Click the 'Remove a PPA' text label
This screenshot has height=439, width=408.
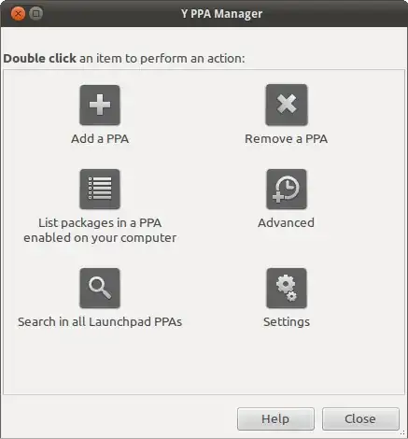coord(286,139)
